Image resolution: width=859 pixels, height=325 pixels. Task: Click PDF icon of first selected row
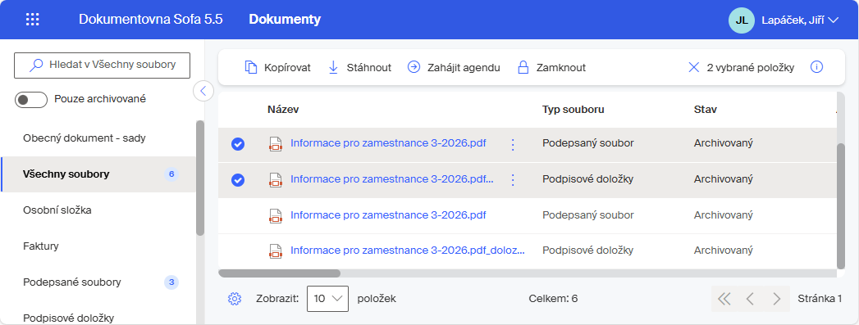[275, 144]
